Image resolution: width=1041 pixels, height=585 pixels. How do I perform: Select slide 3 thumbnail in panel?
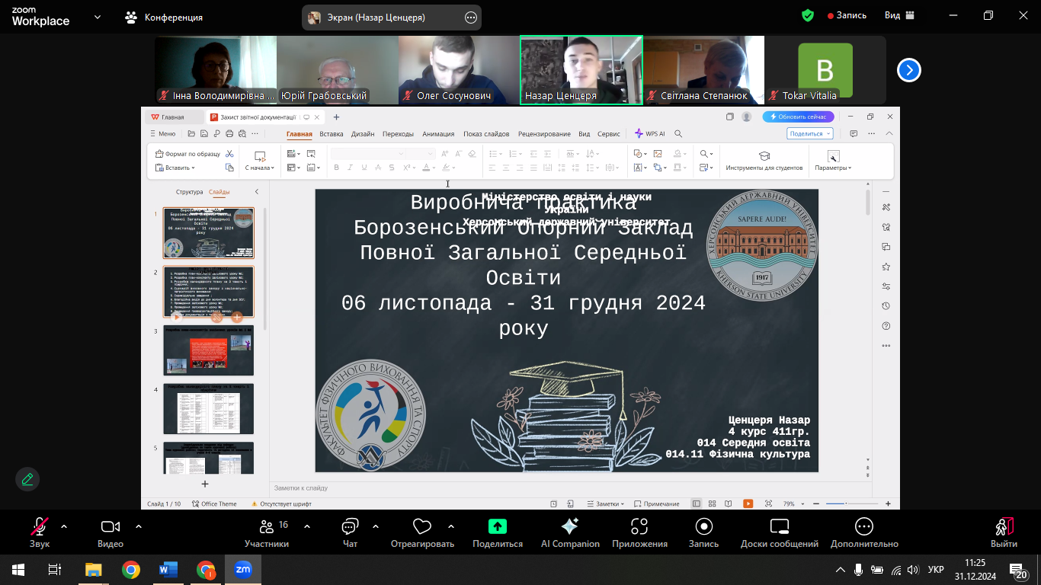click(x=208, y=350)
